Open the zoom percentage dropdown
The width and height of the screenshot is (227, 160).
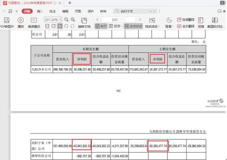coord(60,20)
